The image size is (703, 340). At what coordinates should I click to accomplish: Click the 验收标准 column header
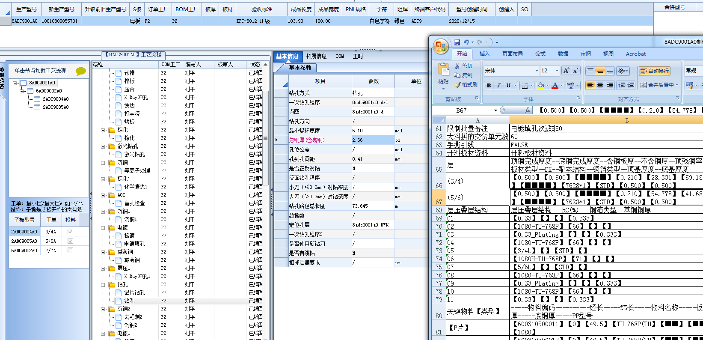(261, 9)
